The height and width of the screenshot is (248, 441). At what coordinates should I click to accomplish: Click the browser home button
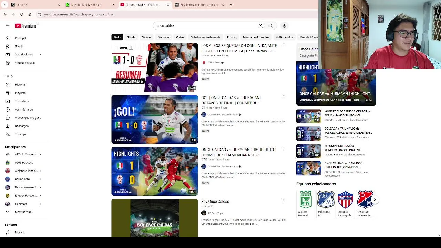(x=30, y=14)
